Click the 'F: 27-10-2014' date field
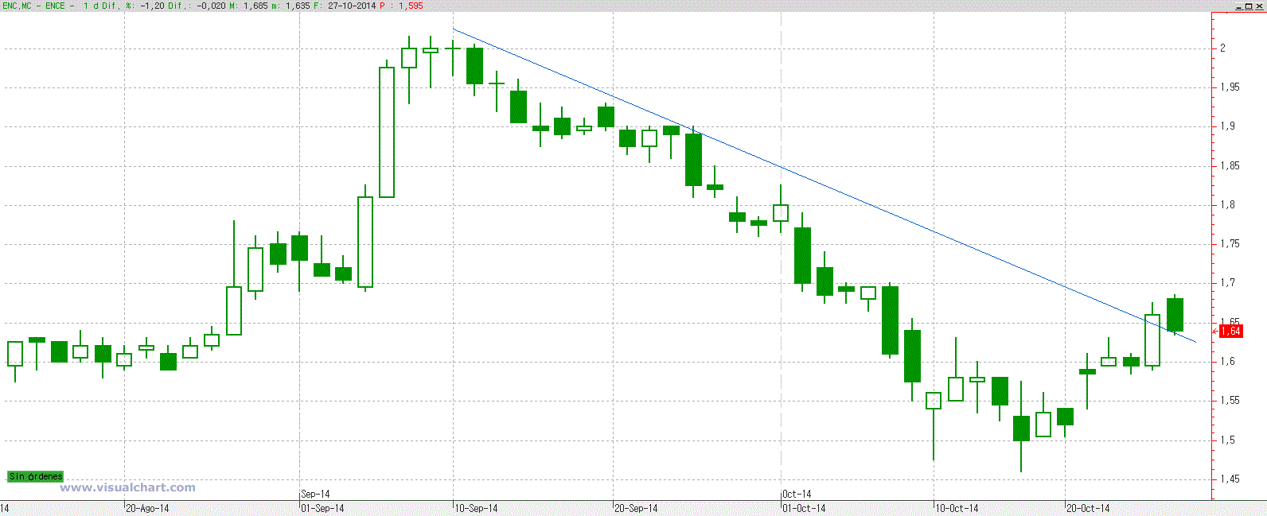Screen dimensions: 1267x516 [x=345, y=6]
